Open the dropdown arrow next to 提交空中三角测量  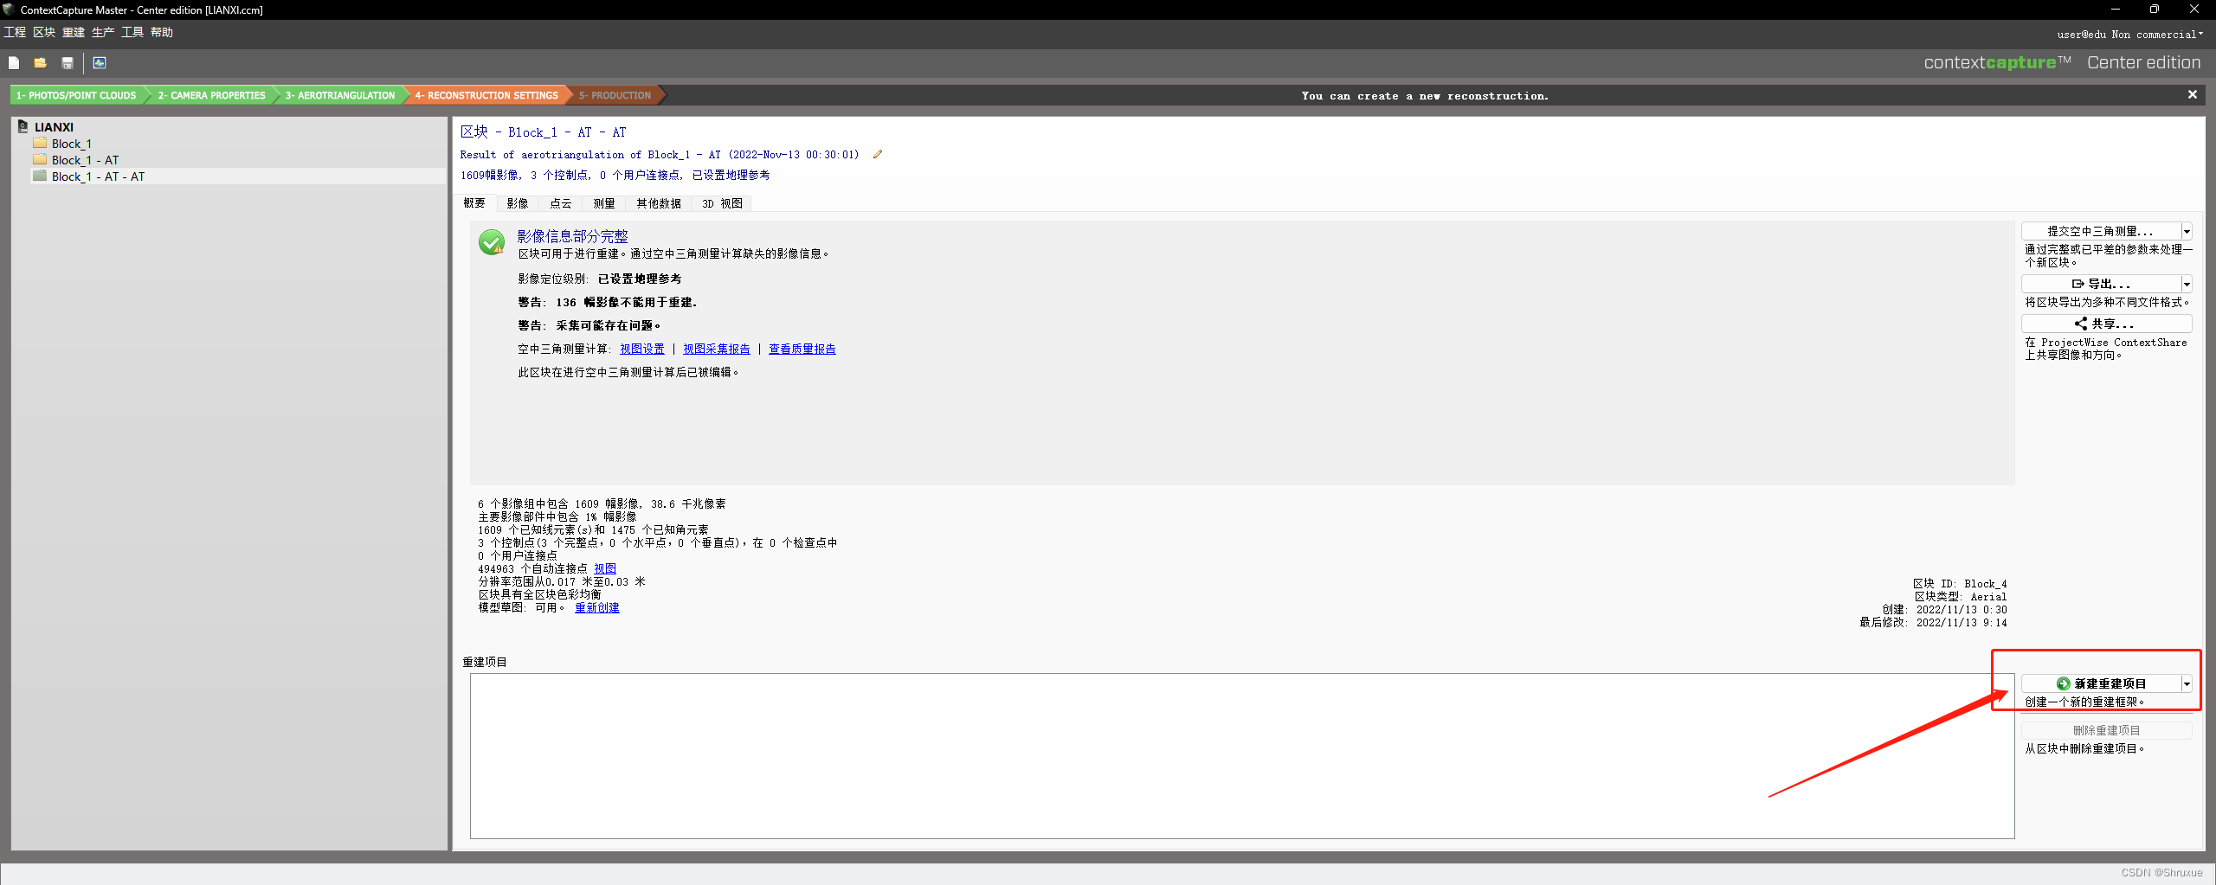pyautogui.click(x=2187, y=230)
